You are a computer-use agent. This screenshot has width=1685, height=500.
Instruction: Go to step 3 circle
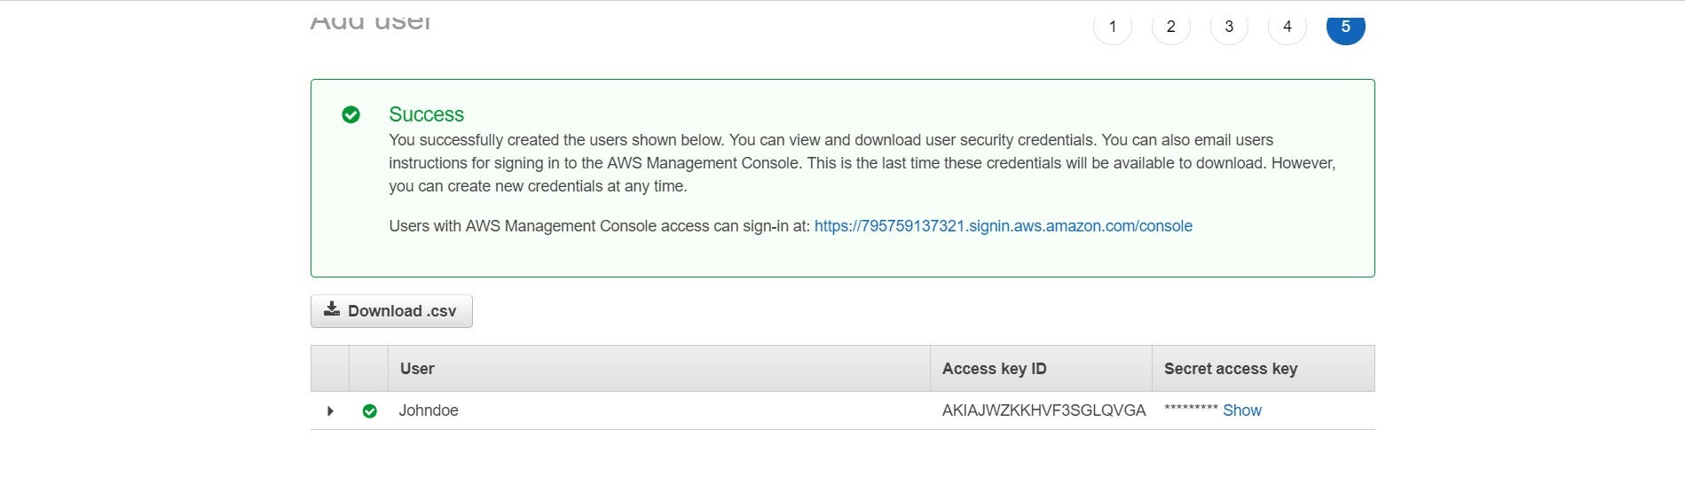pyautogui.click(x=1229, y=27)
